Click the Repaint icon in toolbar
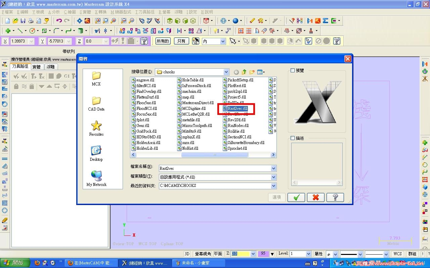The image size is (430, 268). click(x=87, y=21)
